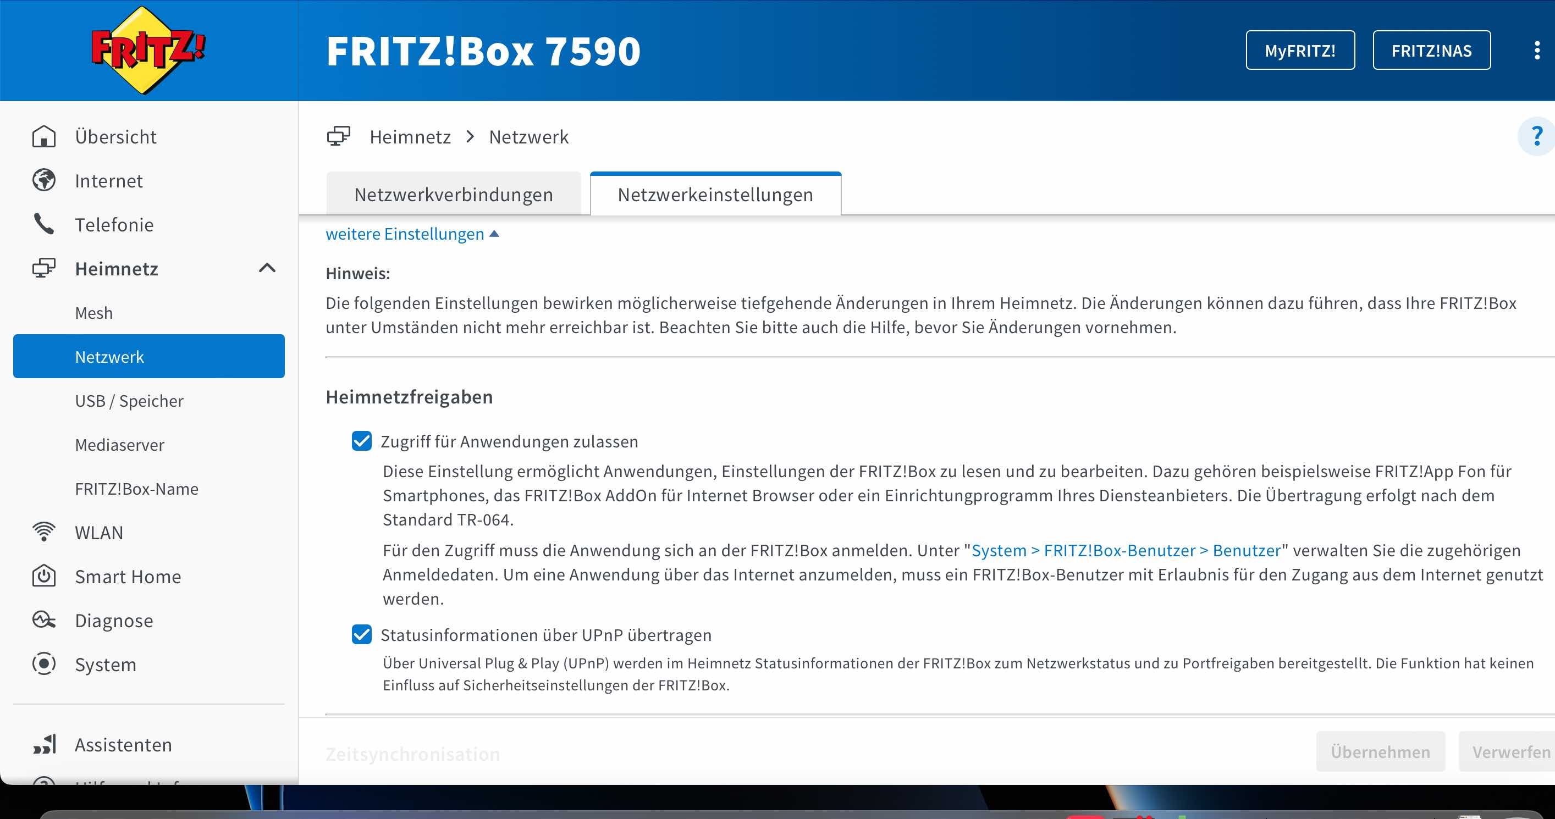Collapse the Heimnetz menu chevron
The width and height of the screenshot is (1555, 819).
[x=267, y=269]
